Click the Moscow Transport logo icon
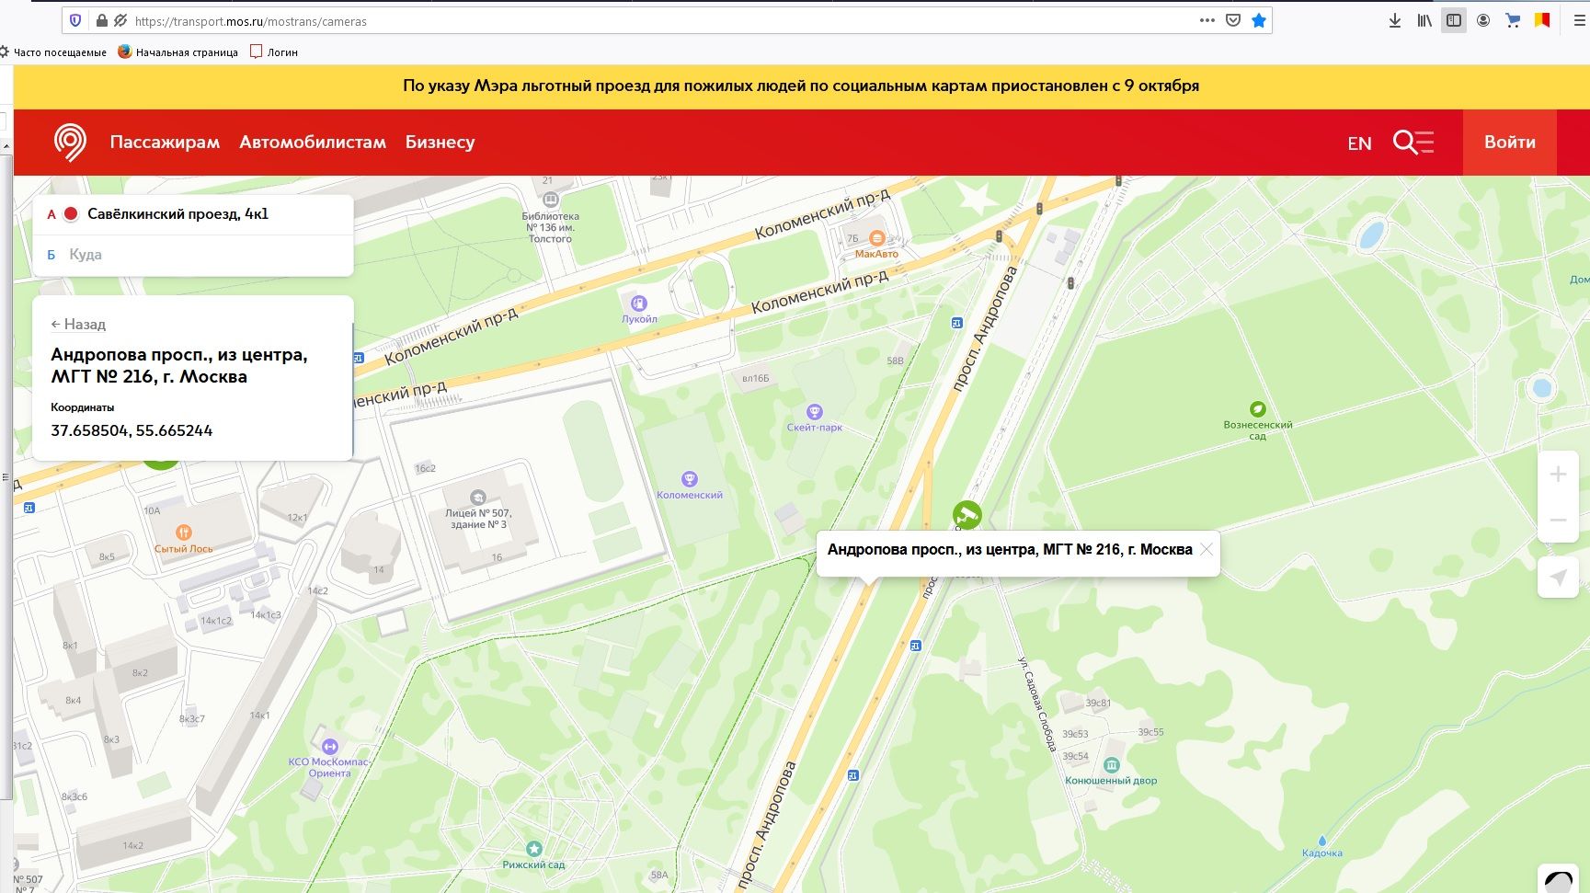This screenshot has height=893, width=1590. click(71, 143)
